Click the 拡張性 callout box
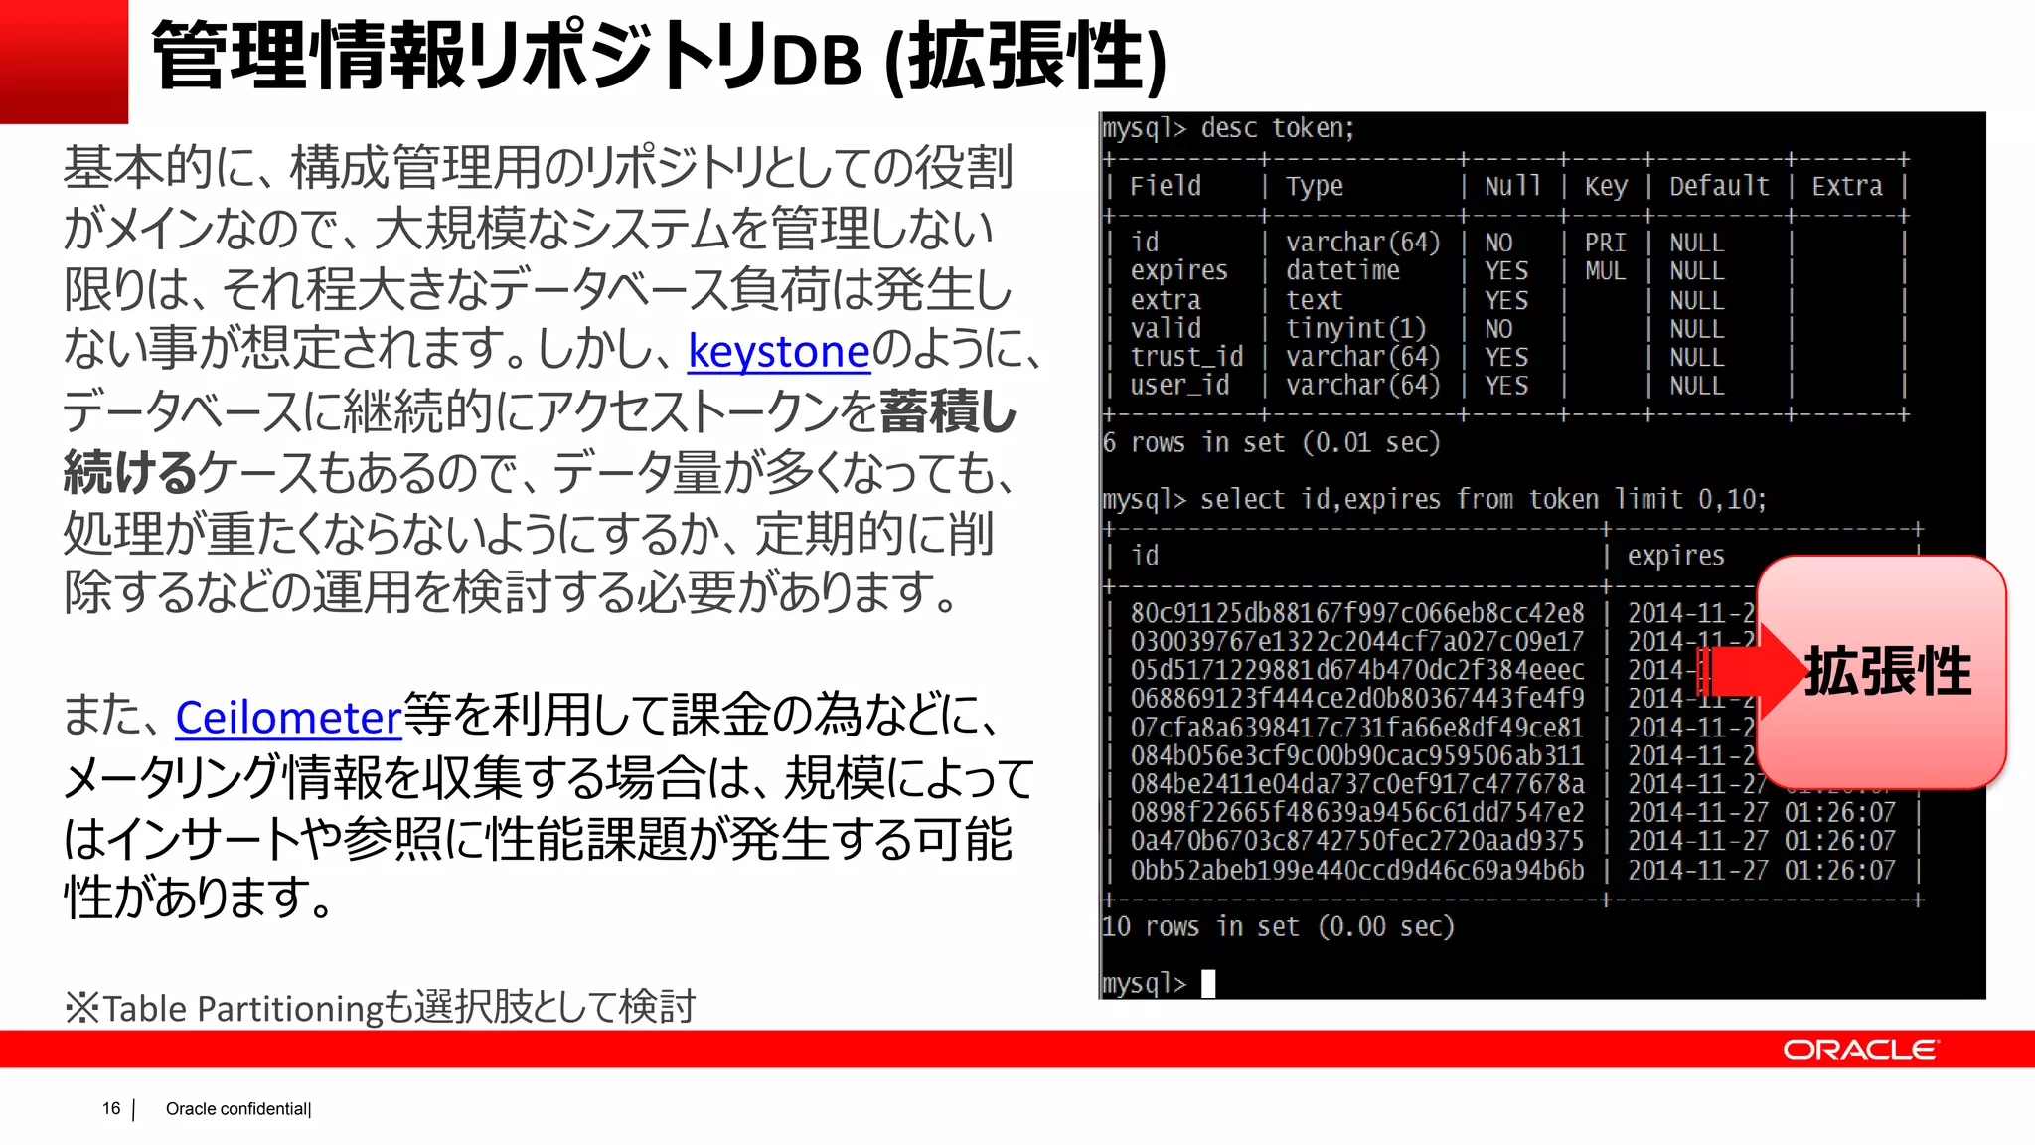 (1881, 672)
